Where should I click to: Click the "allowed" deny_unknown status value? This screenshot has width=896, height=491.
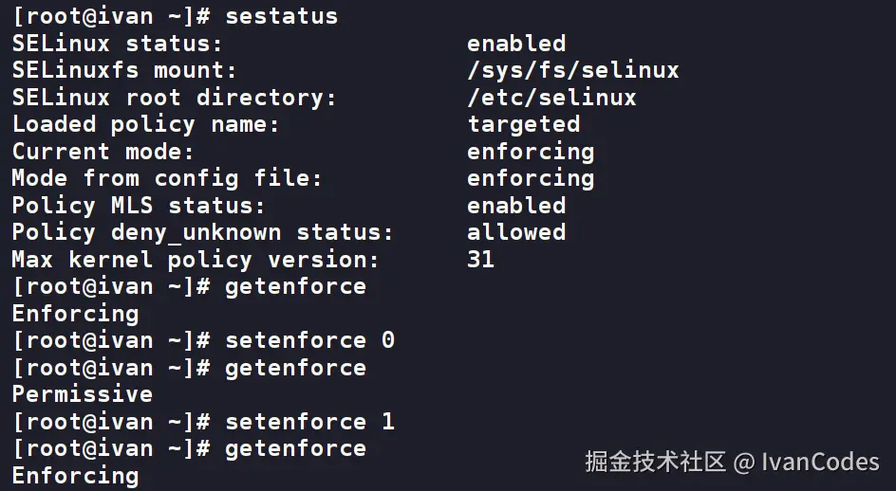coord(516,232)
